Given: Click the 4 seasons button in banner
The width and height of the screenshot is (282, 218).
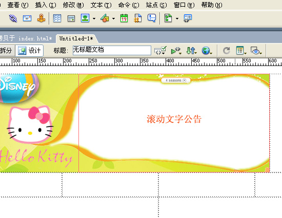Looking at the screenshot, I should pyautogui.click(x=176, y=80).
